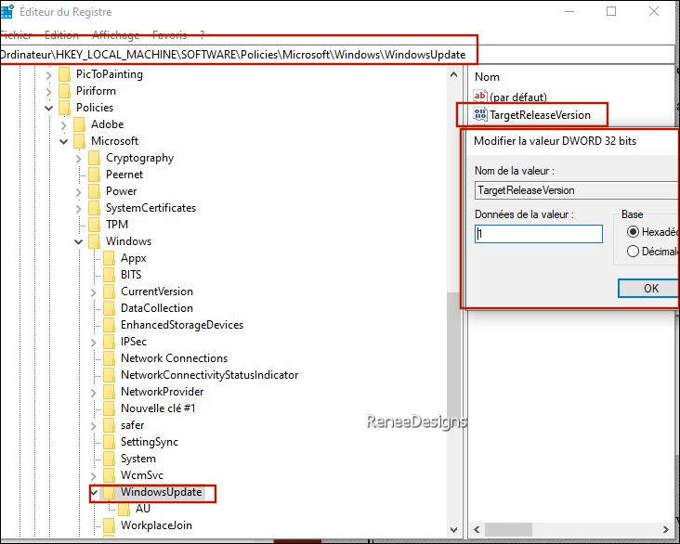Select the Décimale base radio button

pyautogui.click(x=633, y=251)
